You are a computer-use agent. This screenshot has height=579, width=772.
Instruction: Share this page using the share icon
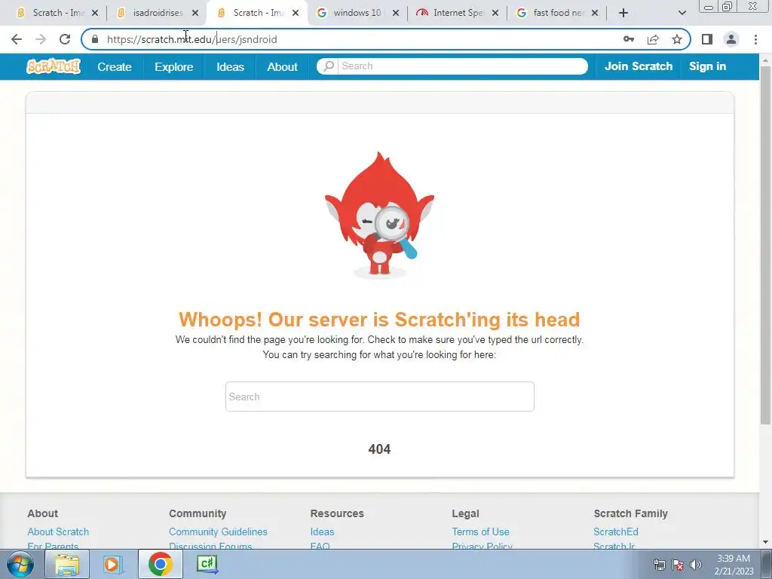pos(653,39)
